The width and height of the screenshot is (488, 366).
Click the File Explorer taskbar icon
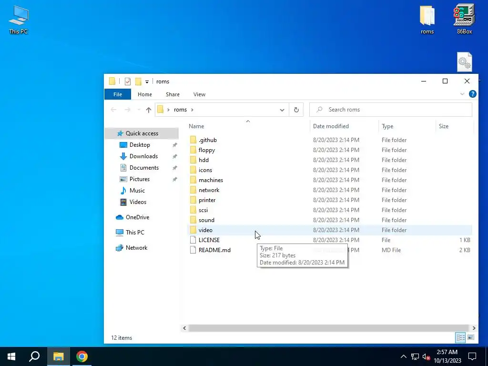[58, 356]
